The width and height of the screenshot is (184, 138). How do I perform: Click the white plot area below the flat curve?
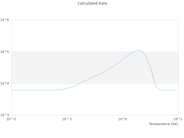[86, 103]
